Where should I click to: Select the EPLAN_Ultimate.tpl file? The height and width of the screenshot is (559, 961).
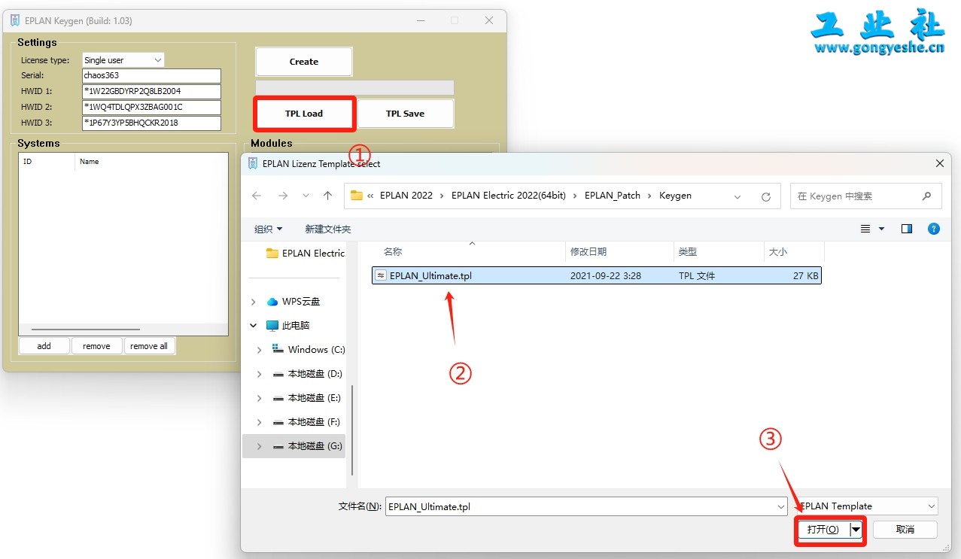tap(597, 276)
